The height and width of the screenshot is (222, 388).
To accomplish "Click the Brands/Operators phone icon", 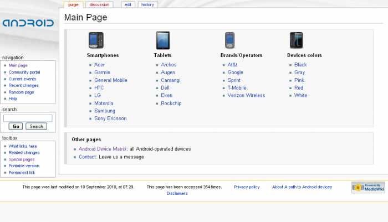I will click(x=230, y=40).
